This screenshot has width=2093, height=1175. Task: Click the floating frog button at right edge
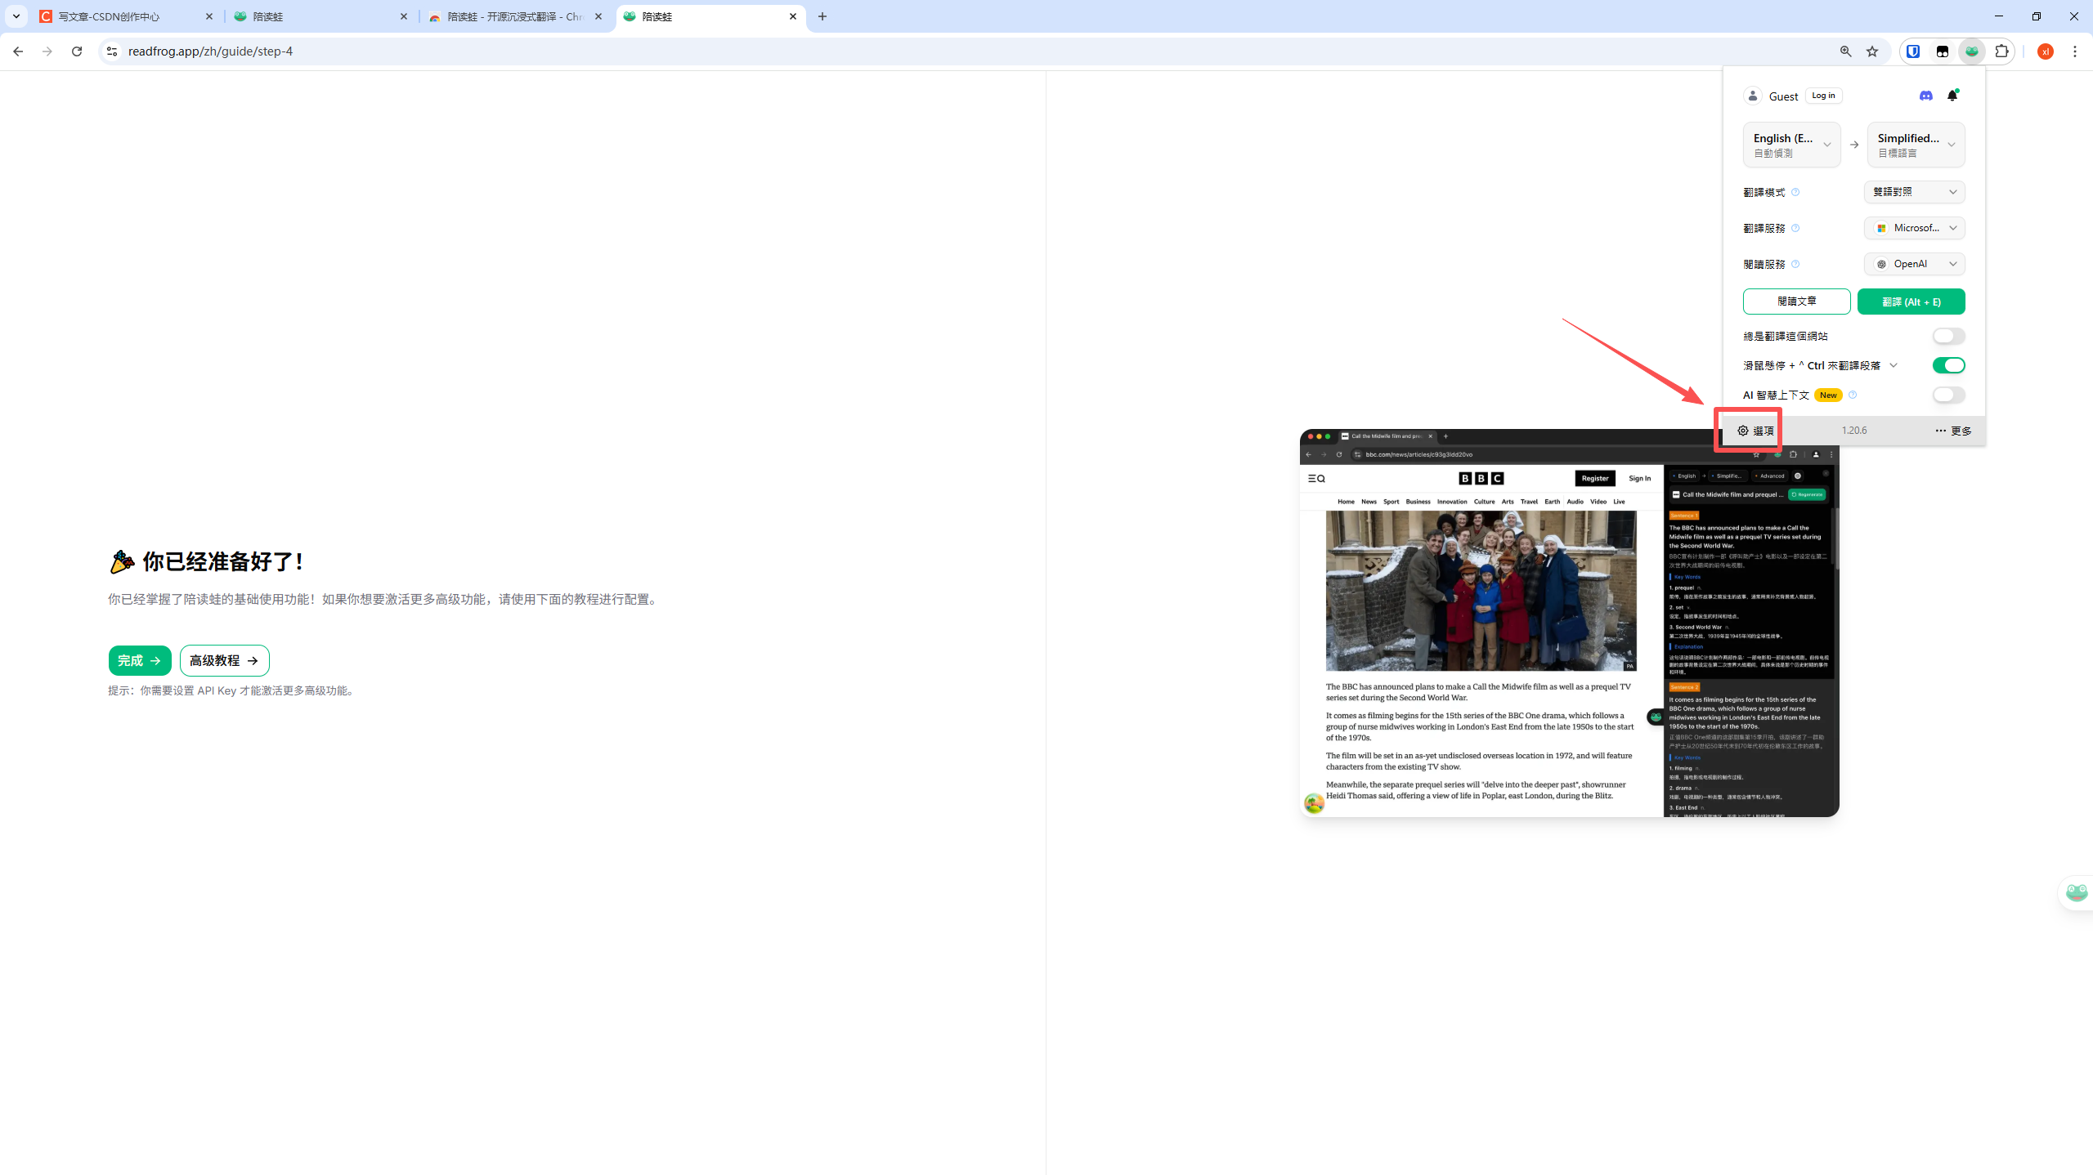2077,891
